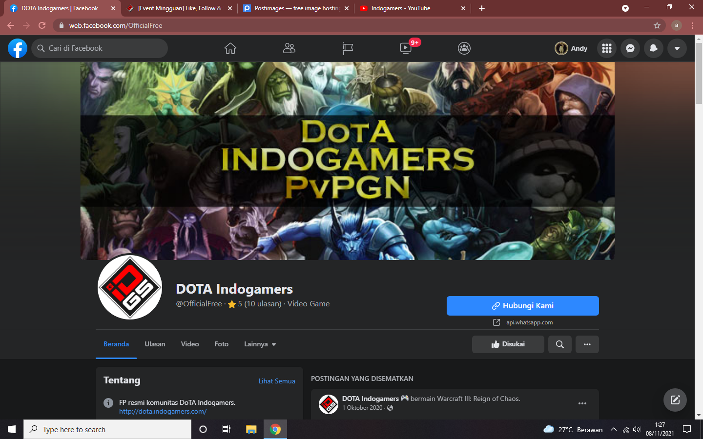The width and height of the screenshot is (703, 439).
Task: Open the pinned post's three-dot menu
Action: click(582, 403)
